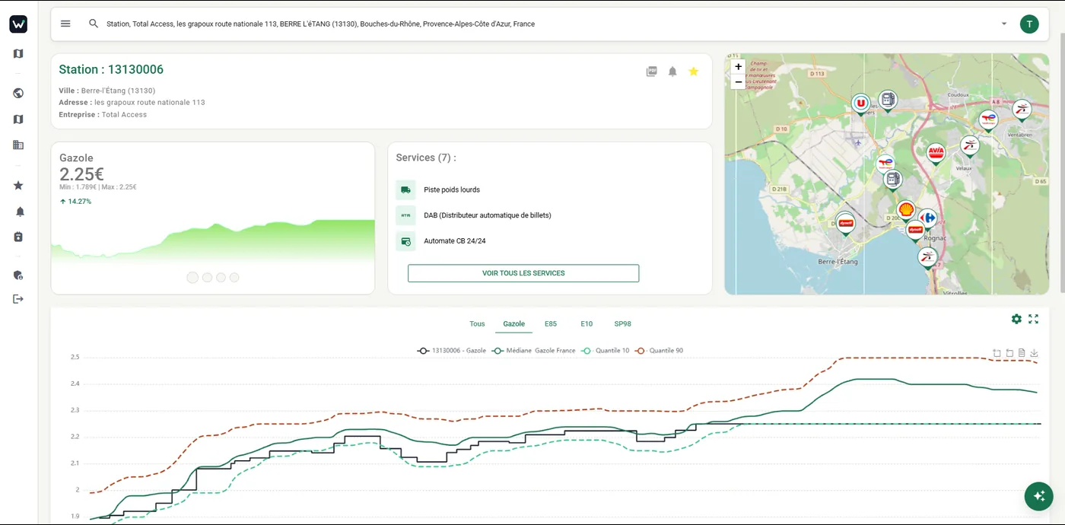Open the globe icon in sidebar
The width and height of the screenshot is (1065, 525).
[18, 94]
